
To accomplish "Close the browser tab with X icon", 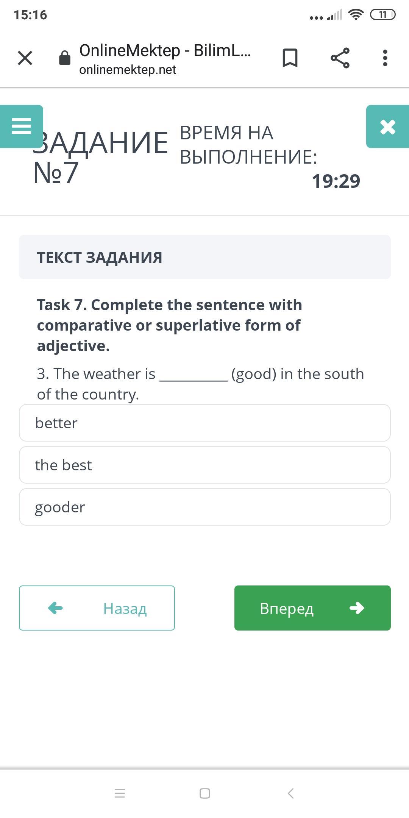I will 25,58.
